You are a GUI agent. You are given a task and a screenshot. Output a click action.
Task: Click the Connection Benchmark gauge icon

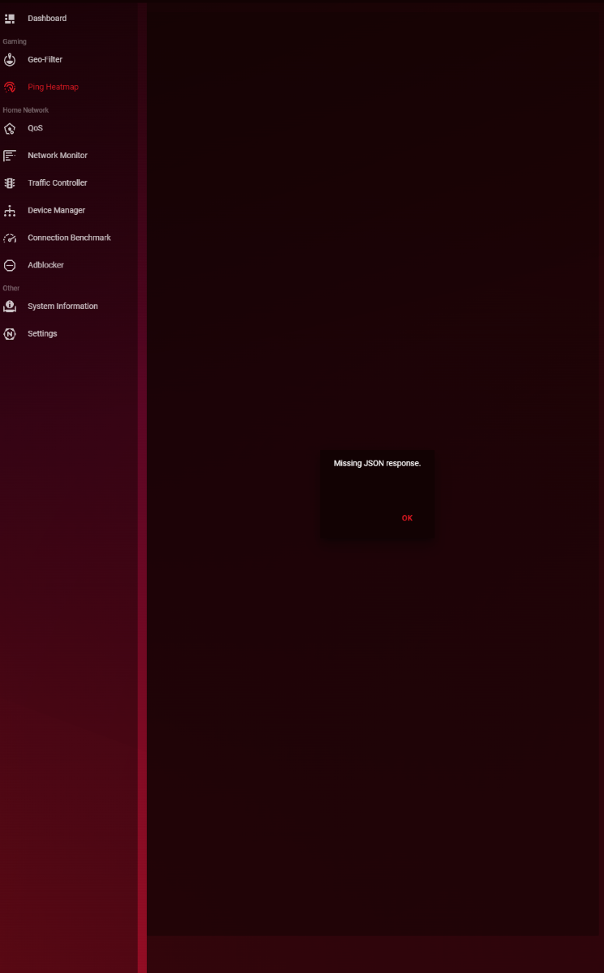tap(10, 238)
